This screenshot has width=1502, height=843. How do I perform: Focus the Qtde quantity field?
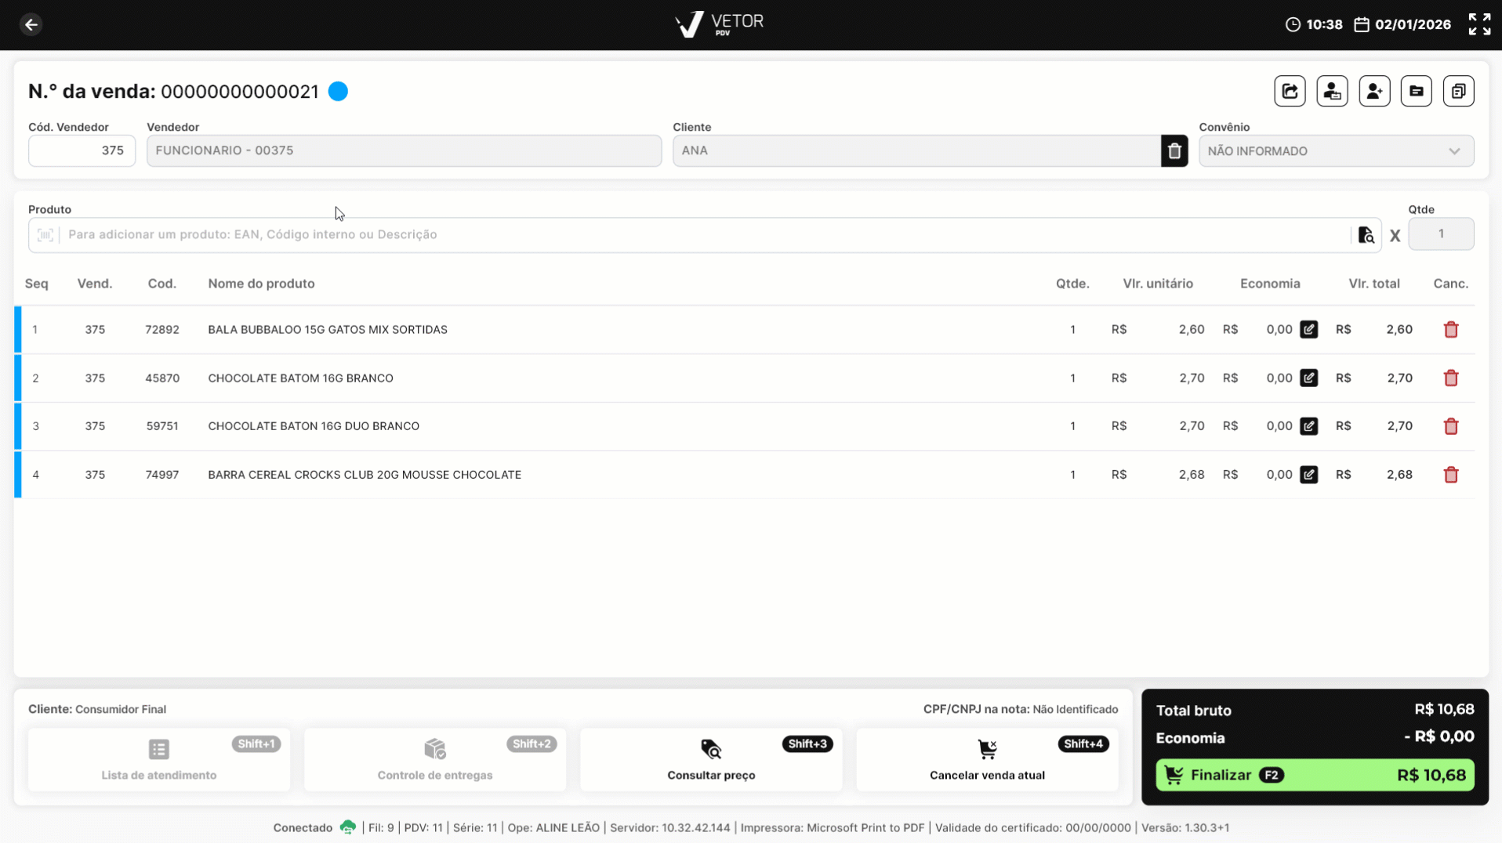tap(1441, 234)
